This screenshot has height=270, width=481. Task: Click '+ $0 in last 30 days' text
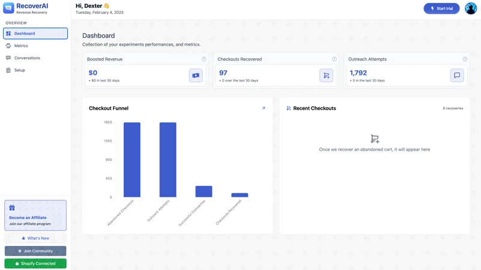104,80
